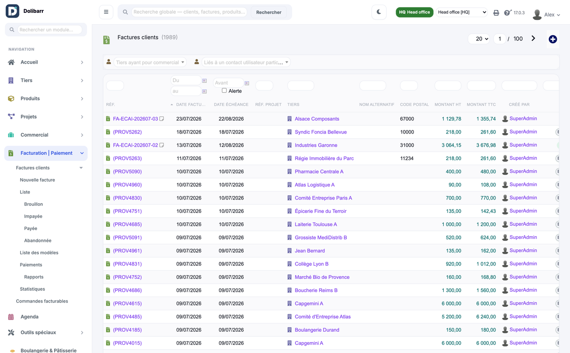
Task: Click company icon beside Pharmacie Centrale A
Action: click(290, 172)
